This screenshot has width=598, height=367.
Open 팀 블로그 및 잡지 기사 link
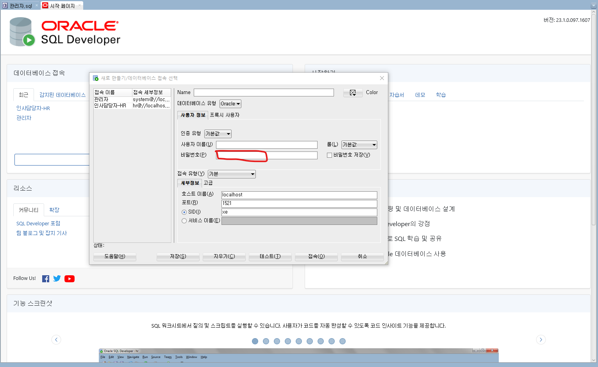coord(42,233)
